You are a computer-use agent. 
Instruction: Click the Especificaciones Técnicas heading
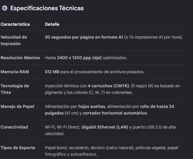[47, 8]
